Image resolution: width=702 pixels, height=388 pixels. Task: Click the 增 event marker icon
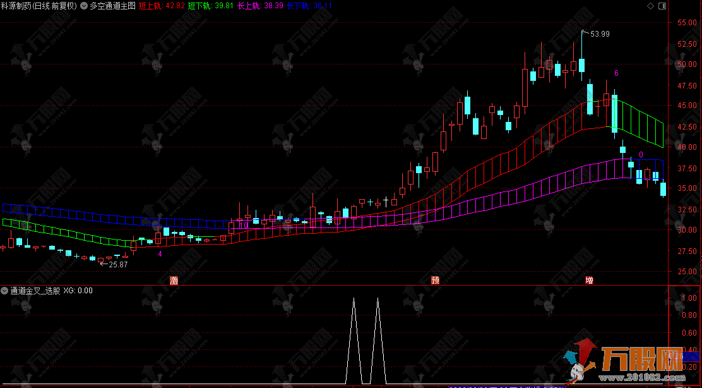(589, 280)
